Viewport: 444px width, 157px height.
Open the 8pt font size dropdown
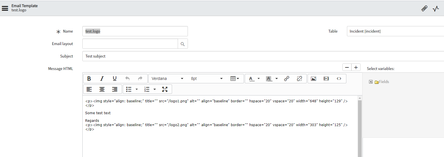207,78
